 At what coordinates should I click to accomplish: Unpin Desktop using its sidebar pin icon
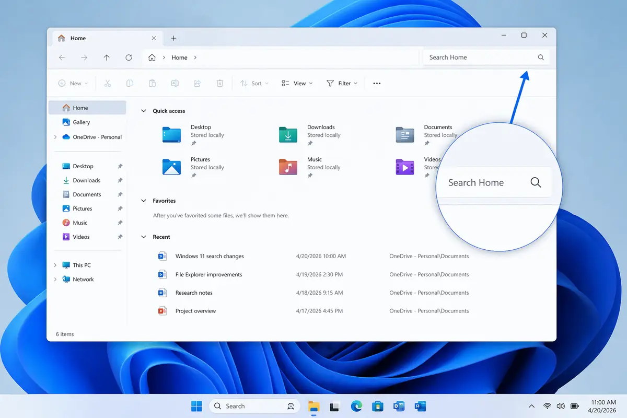[x=120, y=166]
